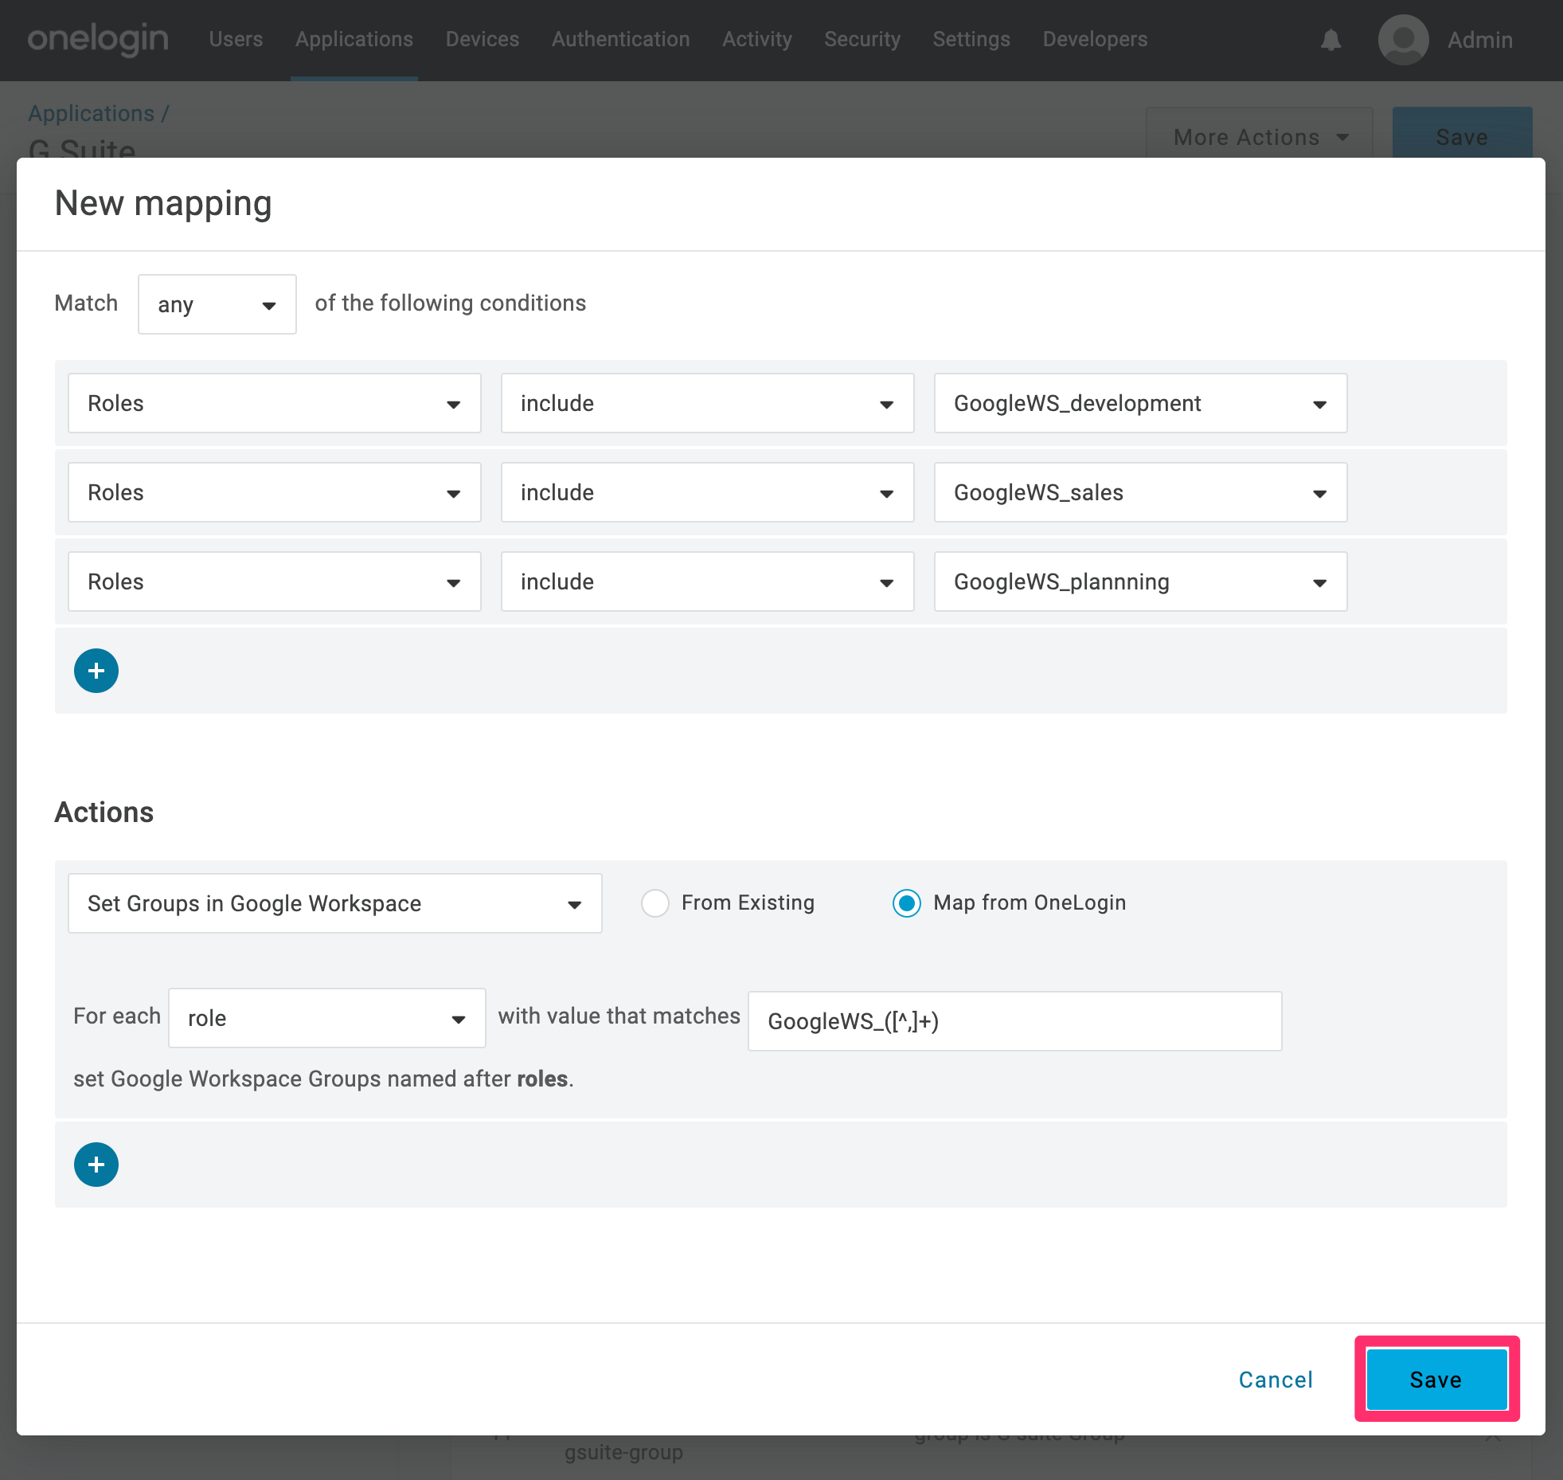Add a new condition with plus button
This screenshot has height=1480, width=1563.
pyautogui.click(x=96, y=671)
